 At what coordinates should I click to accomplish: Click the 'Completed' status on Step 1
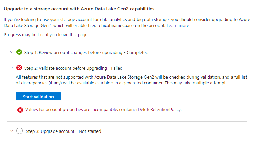tap(137, 52)
